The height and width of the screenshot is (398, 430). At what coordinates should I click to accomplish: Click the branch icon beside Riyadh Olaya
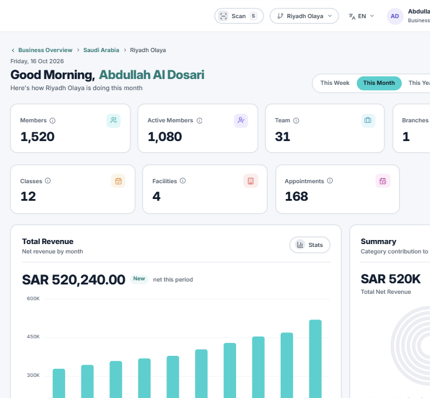(280, 16)
